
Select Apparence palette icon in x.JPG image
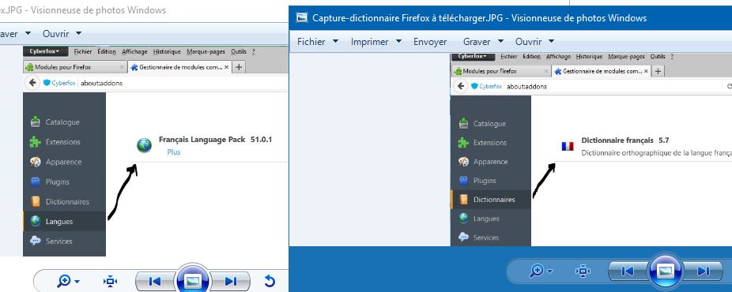[x=36, y=162]
